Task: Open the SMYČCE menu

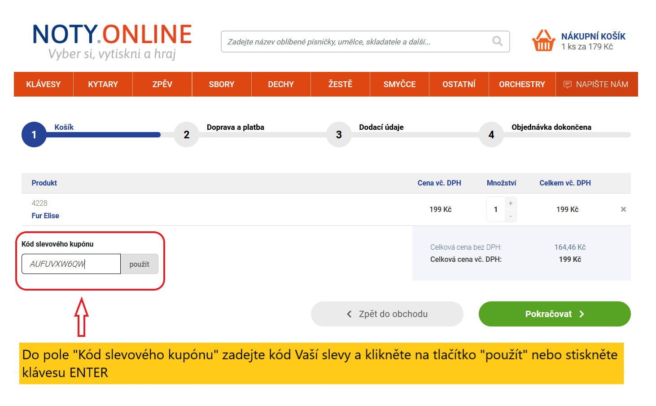Action: (x=399, y=84)
